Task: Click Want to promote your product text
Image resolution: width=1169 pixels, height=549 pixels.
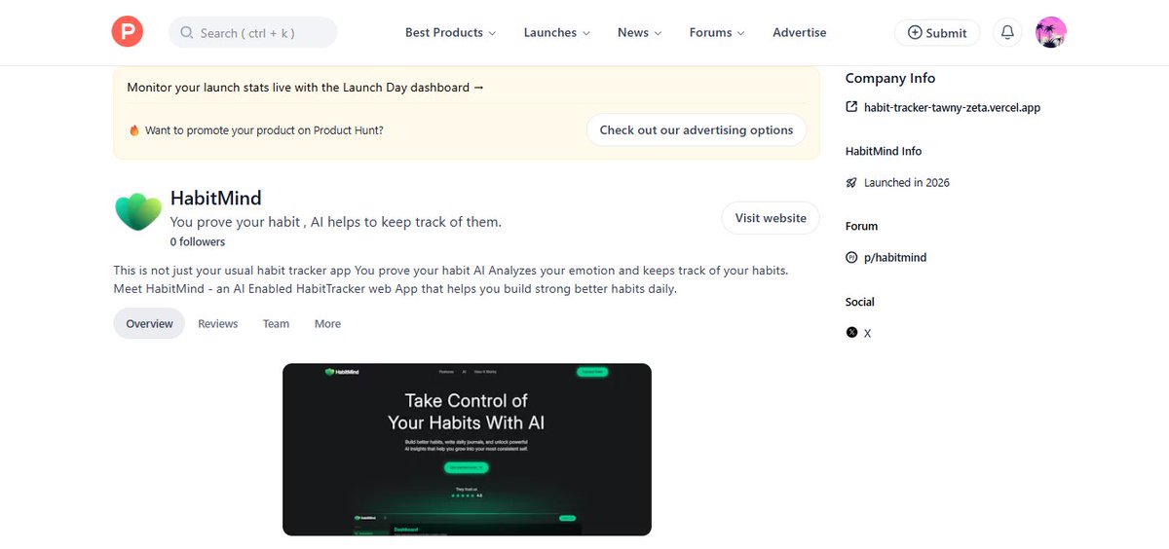Action: click(264, 130)
